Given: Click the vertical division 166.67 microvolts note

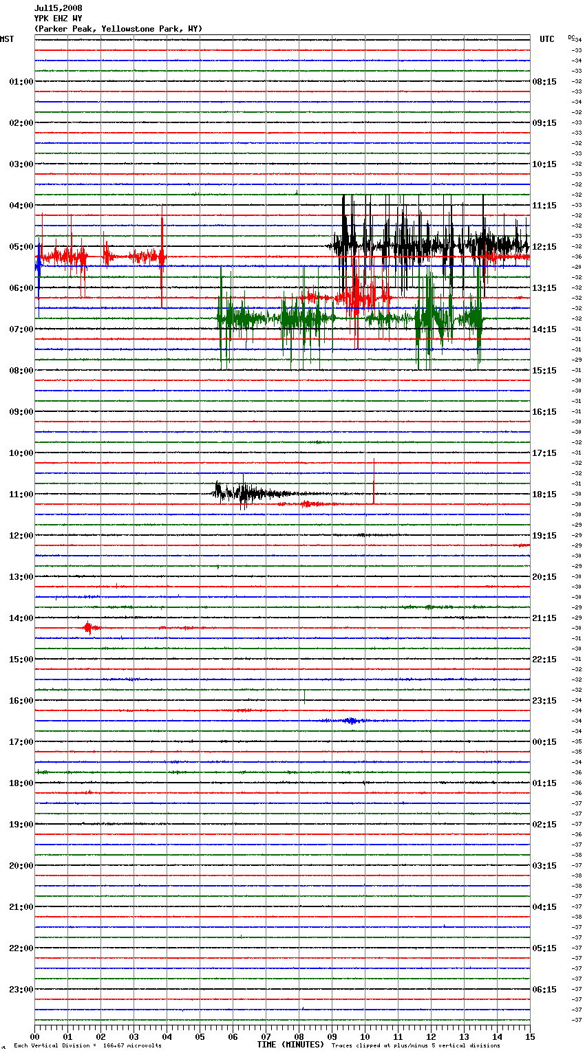Looking at the screenshot, I should coord(87,1045).
